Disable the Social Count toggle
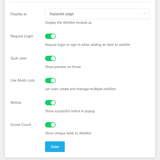Screen dimensions: 160x160 click(x=50, y=125)
